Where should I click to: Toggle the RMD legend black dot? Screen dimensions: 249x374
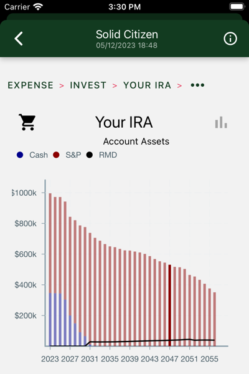click(x=90, y=155)
